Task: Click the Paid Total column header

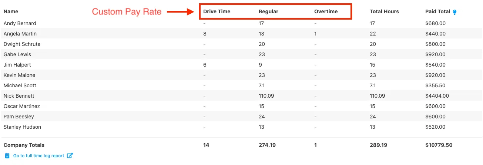Action: [x=437, y=11]
